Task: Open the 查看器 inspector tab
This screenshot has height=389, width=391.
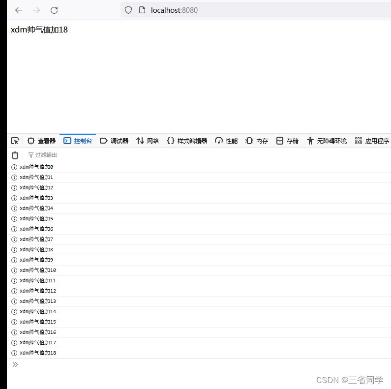Action: coord(42,141)
